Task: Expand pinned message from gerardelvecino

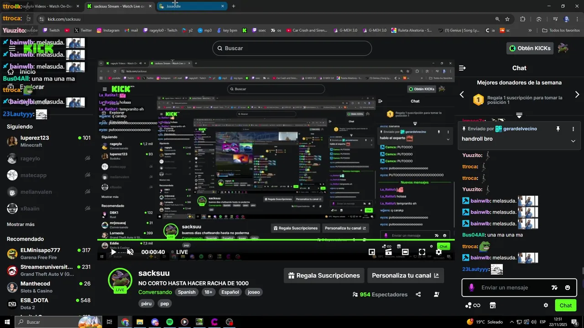Action: (573, 141)
